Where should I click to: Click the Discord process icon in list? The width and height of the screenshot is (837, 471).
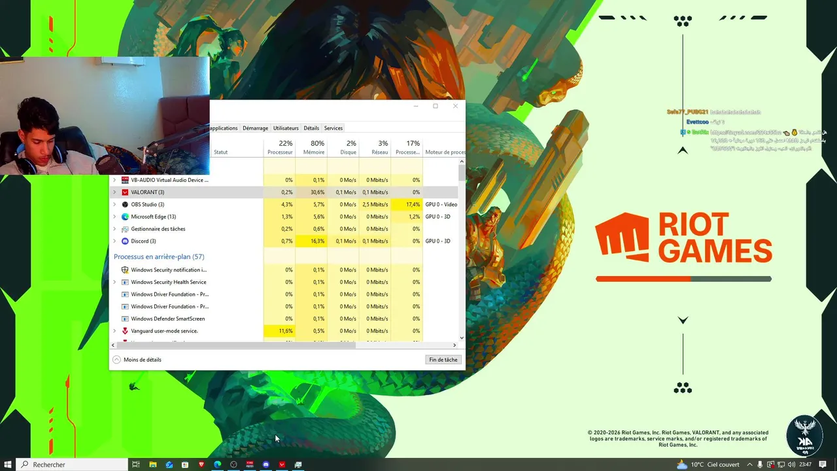(x=125, y=241)
